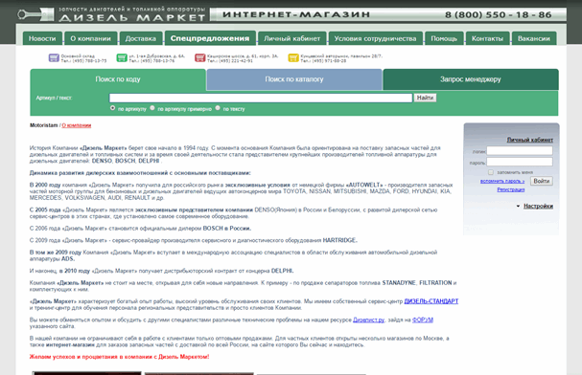Image resolution: width=582 pixels, height=375 pixels.
Task: Click the phone number 8 (800) 550-18-86
Action: pos(499,14)
